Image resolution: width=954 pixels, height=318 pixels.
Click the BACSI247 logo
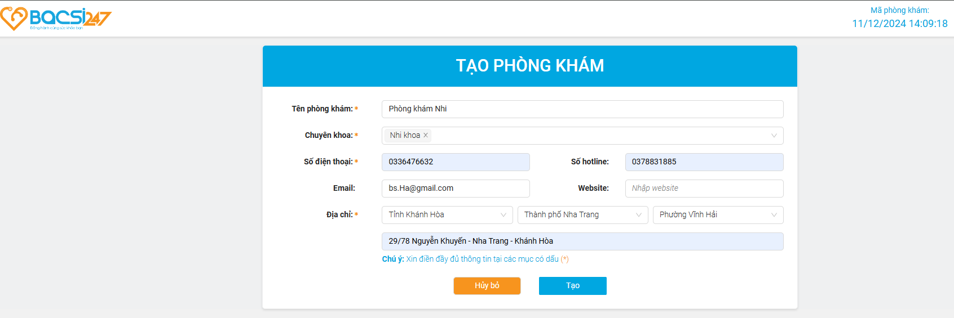pyautogui.click(x=56, y=19)
